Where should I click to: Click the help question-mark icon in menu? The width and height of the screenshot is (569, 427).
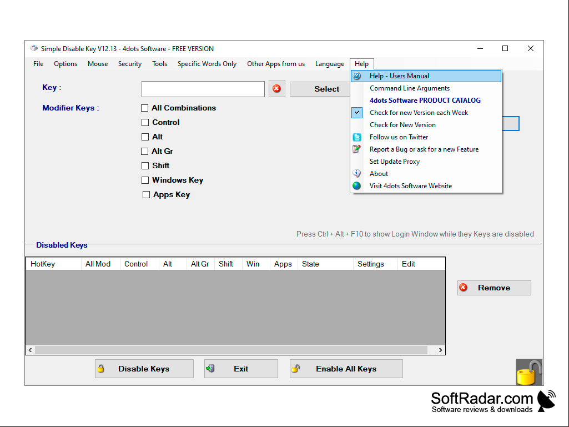click(357, 76)
